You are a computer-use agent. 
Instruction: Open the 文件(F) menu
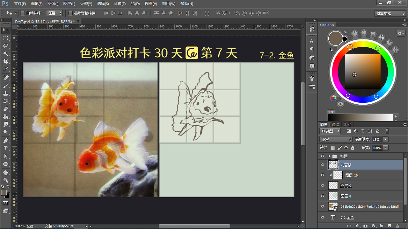(x=20, y=4)
